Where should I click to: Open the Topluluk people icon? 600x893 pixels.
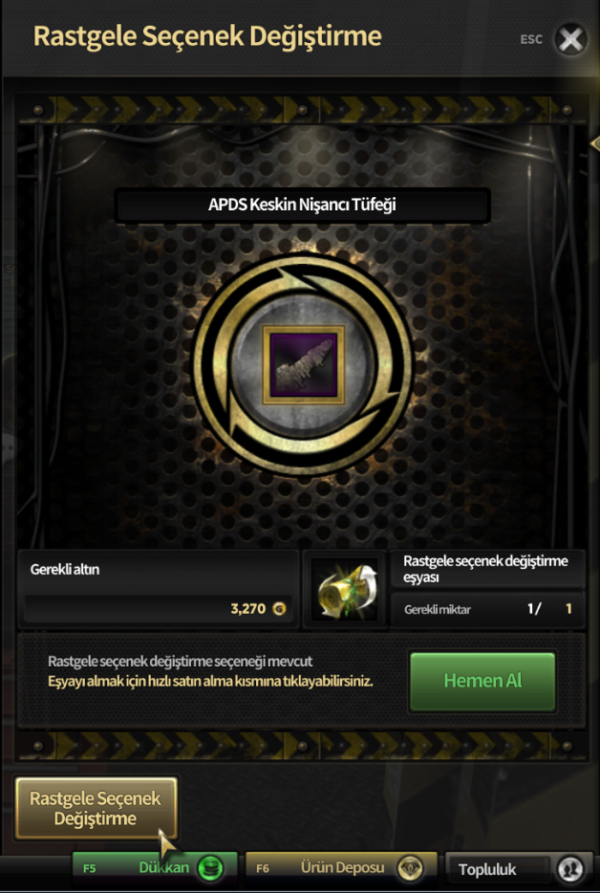[x=569, y=868]
